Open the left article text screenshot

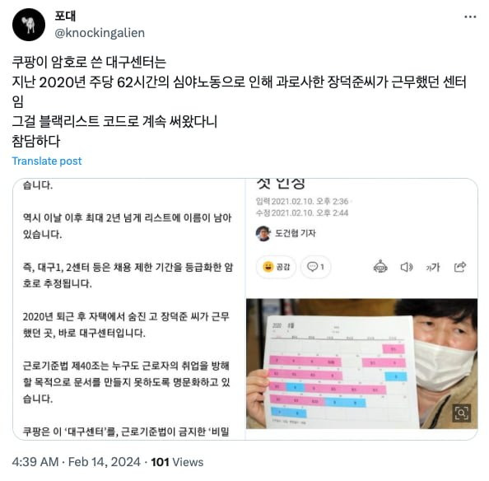click(129, 309)
